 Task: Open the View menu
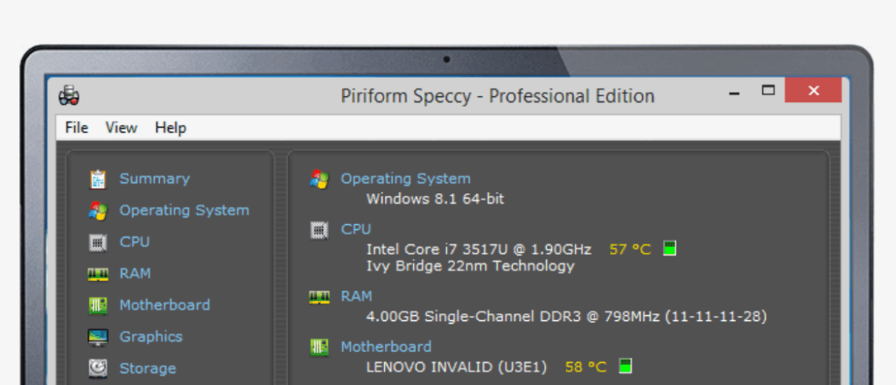(x=122, y=128)
